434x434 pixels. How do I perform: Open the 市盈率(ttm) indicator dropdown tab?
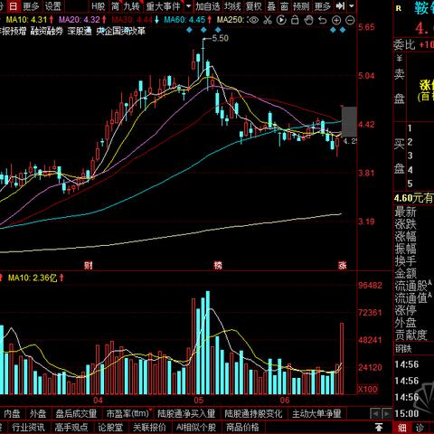128,413
